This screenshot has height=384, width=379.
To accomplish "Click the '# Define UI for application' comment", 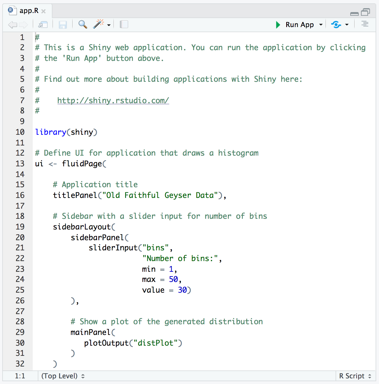I will click(147, 153).
